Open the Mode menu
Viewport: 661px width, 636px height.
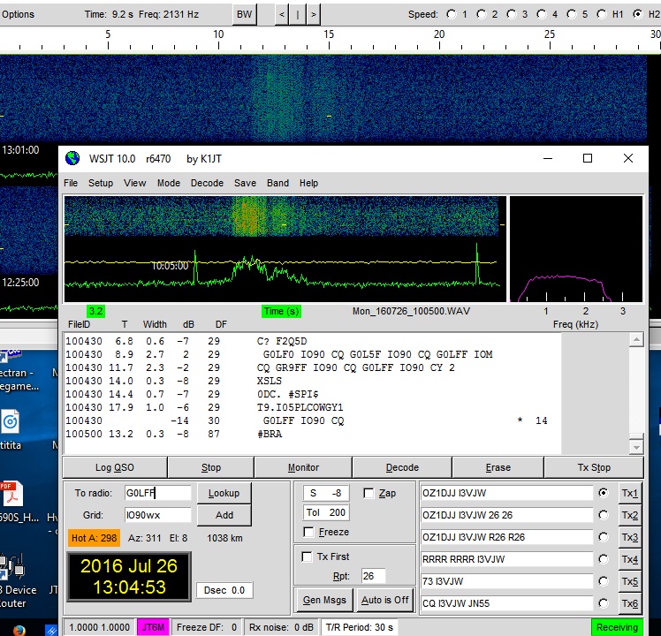coord(169,183)
